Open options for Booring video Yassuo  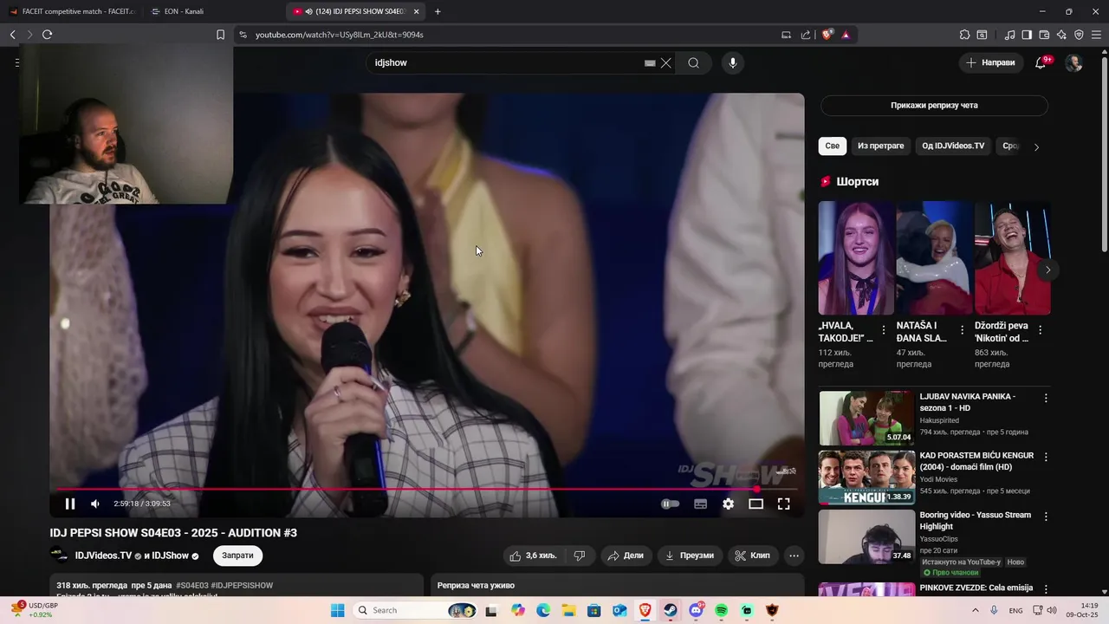tap(1046, 516)
